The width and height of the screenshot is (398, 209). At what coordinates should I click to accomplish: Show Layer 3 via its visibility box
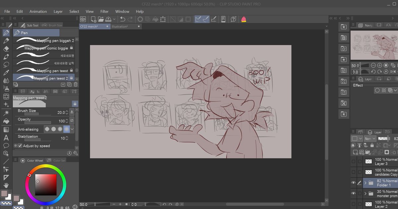click(354, 162)
